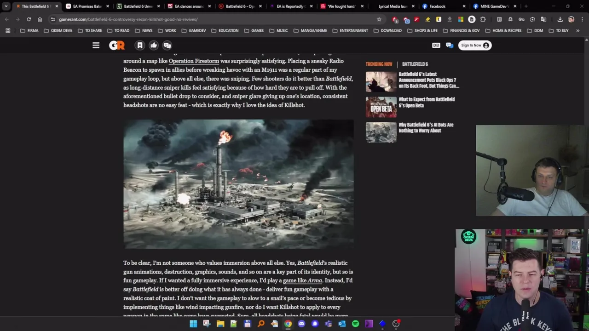The width and height of the screenshot is (589, 331).
Task: Open File Explorer from the taskbar
Action: pyautogui.click(x=220, y=324)
